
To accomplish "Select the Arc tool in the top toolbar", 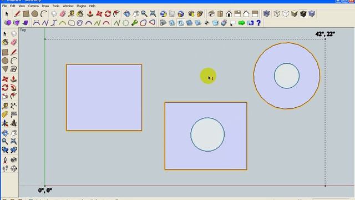I will click(43, 14).
